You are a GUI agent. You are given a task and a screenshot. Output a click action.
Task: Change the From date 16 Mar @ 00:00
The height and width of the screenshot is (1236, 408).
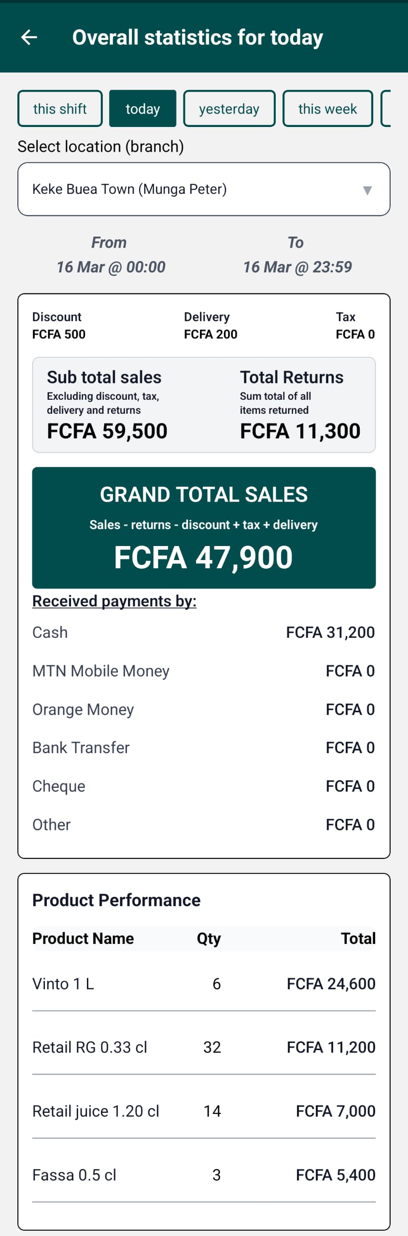pos(111,267)
